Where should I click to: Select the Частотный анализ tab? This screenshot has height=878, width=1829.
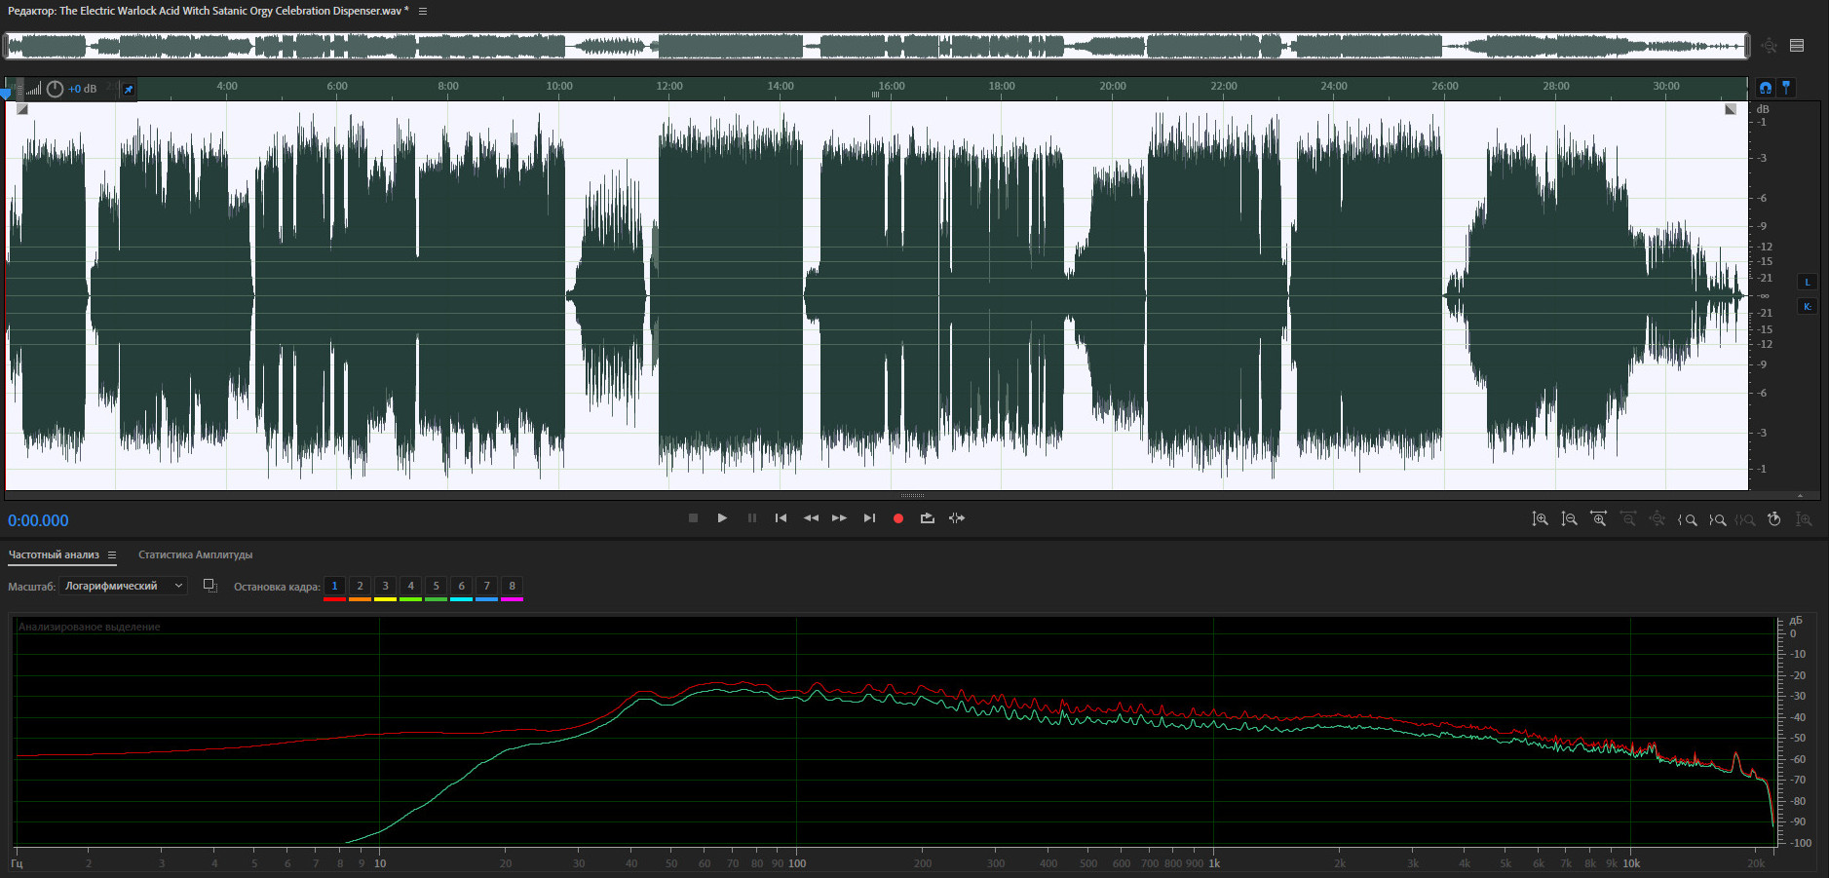(54, 555)
